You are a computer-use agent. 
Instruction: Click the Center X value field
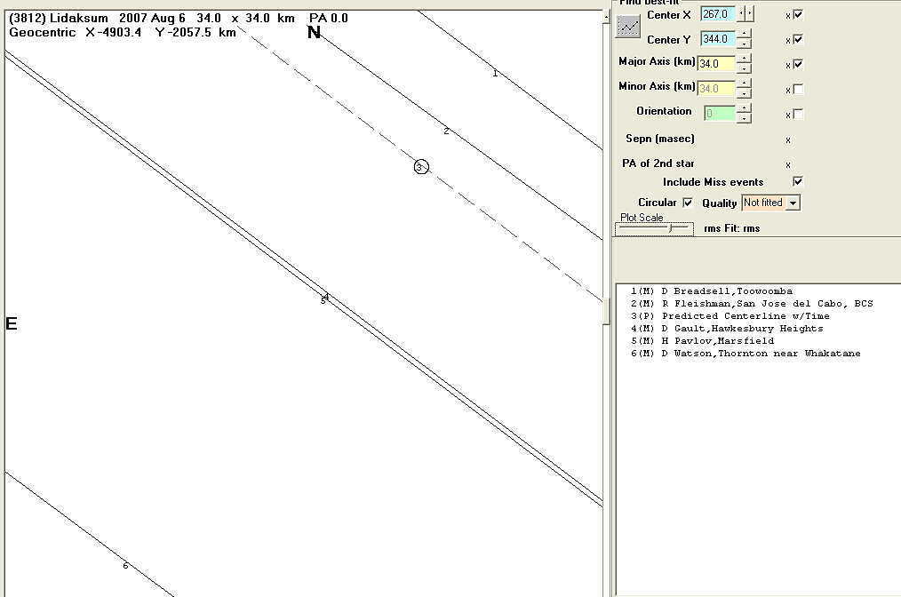tap(718, 14)
